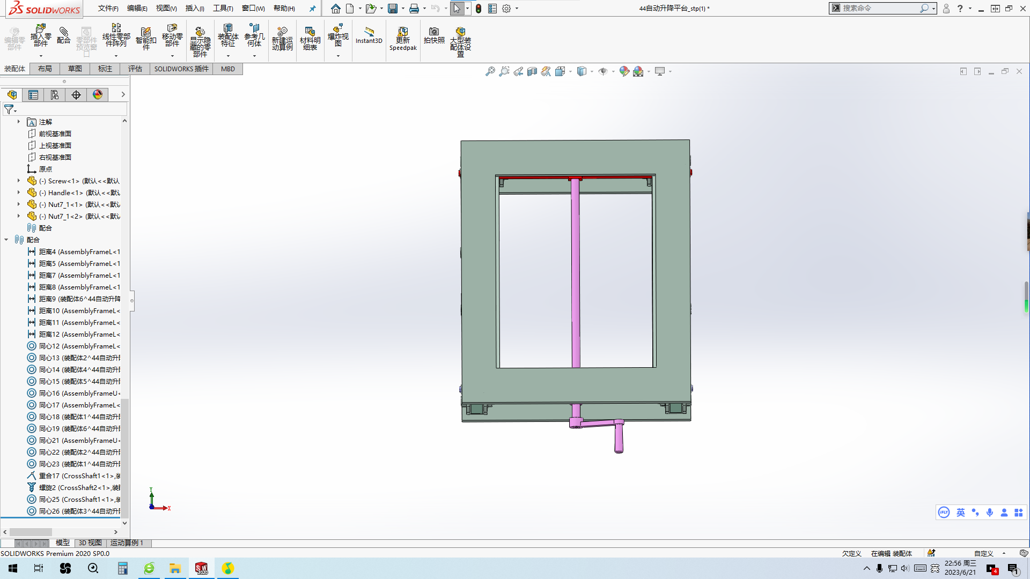Open the Apply Scene dropdown arrow
This screenshot has width=1030, height=579.
coord(649,71)
